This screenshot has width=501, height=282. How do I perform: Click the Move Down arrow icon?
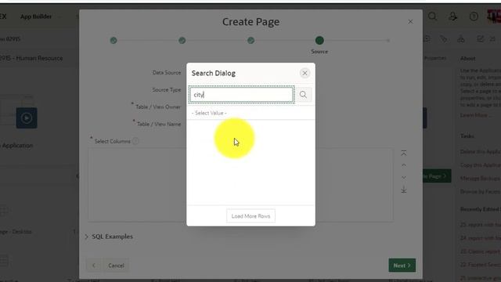[x=404, y=178]
